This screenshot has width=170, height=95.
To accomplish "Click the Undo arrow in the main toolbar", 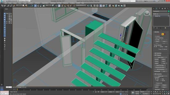I will pyautogui.click(x=2, y=6).
